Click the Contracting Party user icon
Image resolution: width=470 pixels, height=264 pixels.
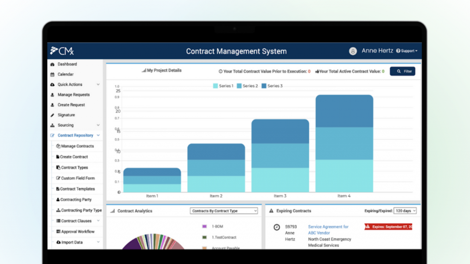(x=58, y=199)
